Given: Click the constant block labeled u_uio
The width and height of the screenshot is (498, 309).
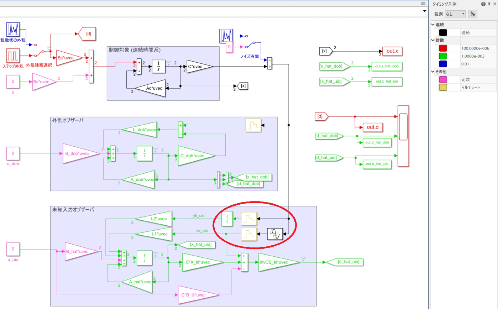Looking at the screenshot, I should 13,249.
